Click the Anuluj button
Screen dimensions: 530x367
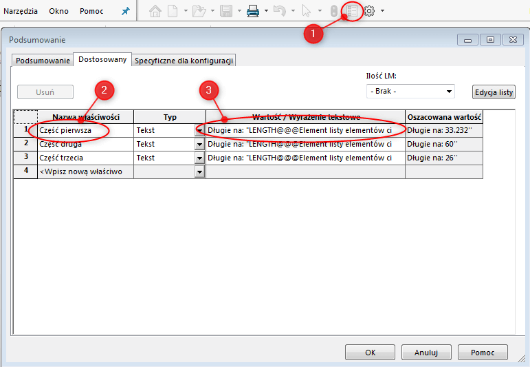tap(426, 352)
